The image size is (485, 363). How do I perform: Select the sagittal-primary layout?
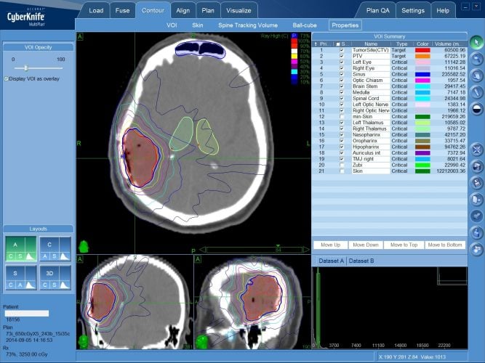tap(21, 278)
